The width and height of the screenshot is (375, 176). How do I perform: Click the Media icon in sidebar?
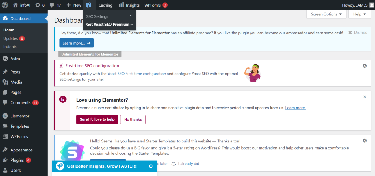click(x=5, y=82)
